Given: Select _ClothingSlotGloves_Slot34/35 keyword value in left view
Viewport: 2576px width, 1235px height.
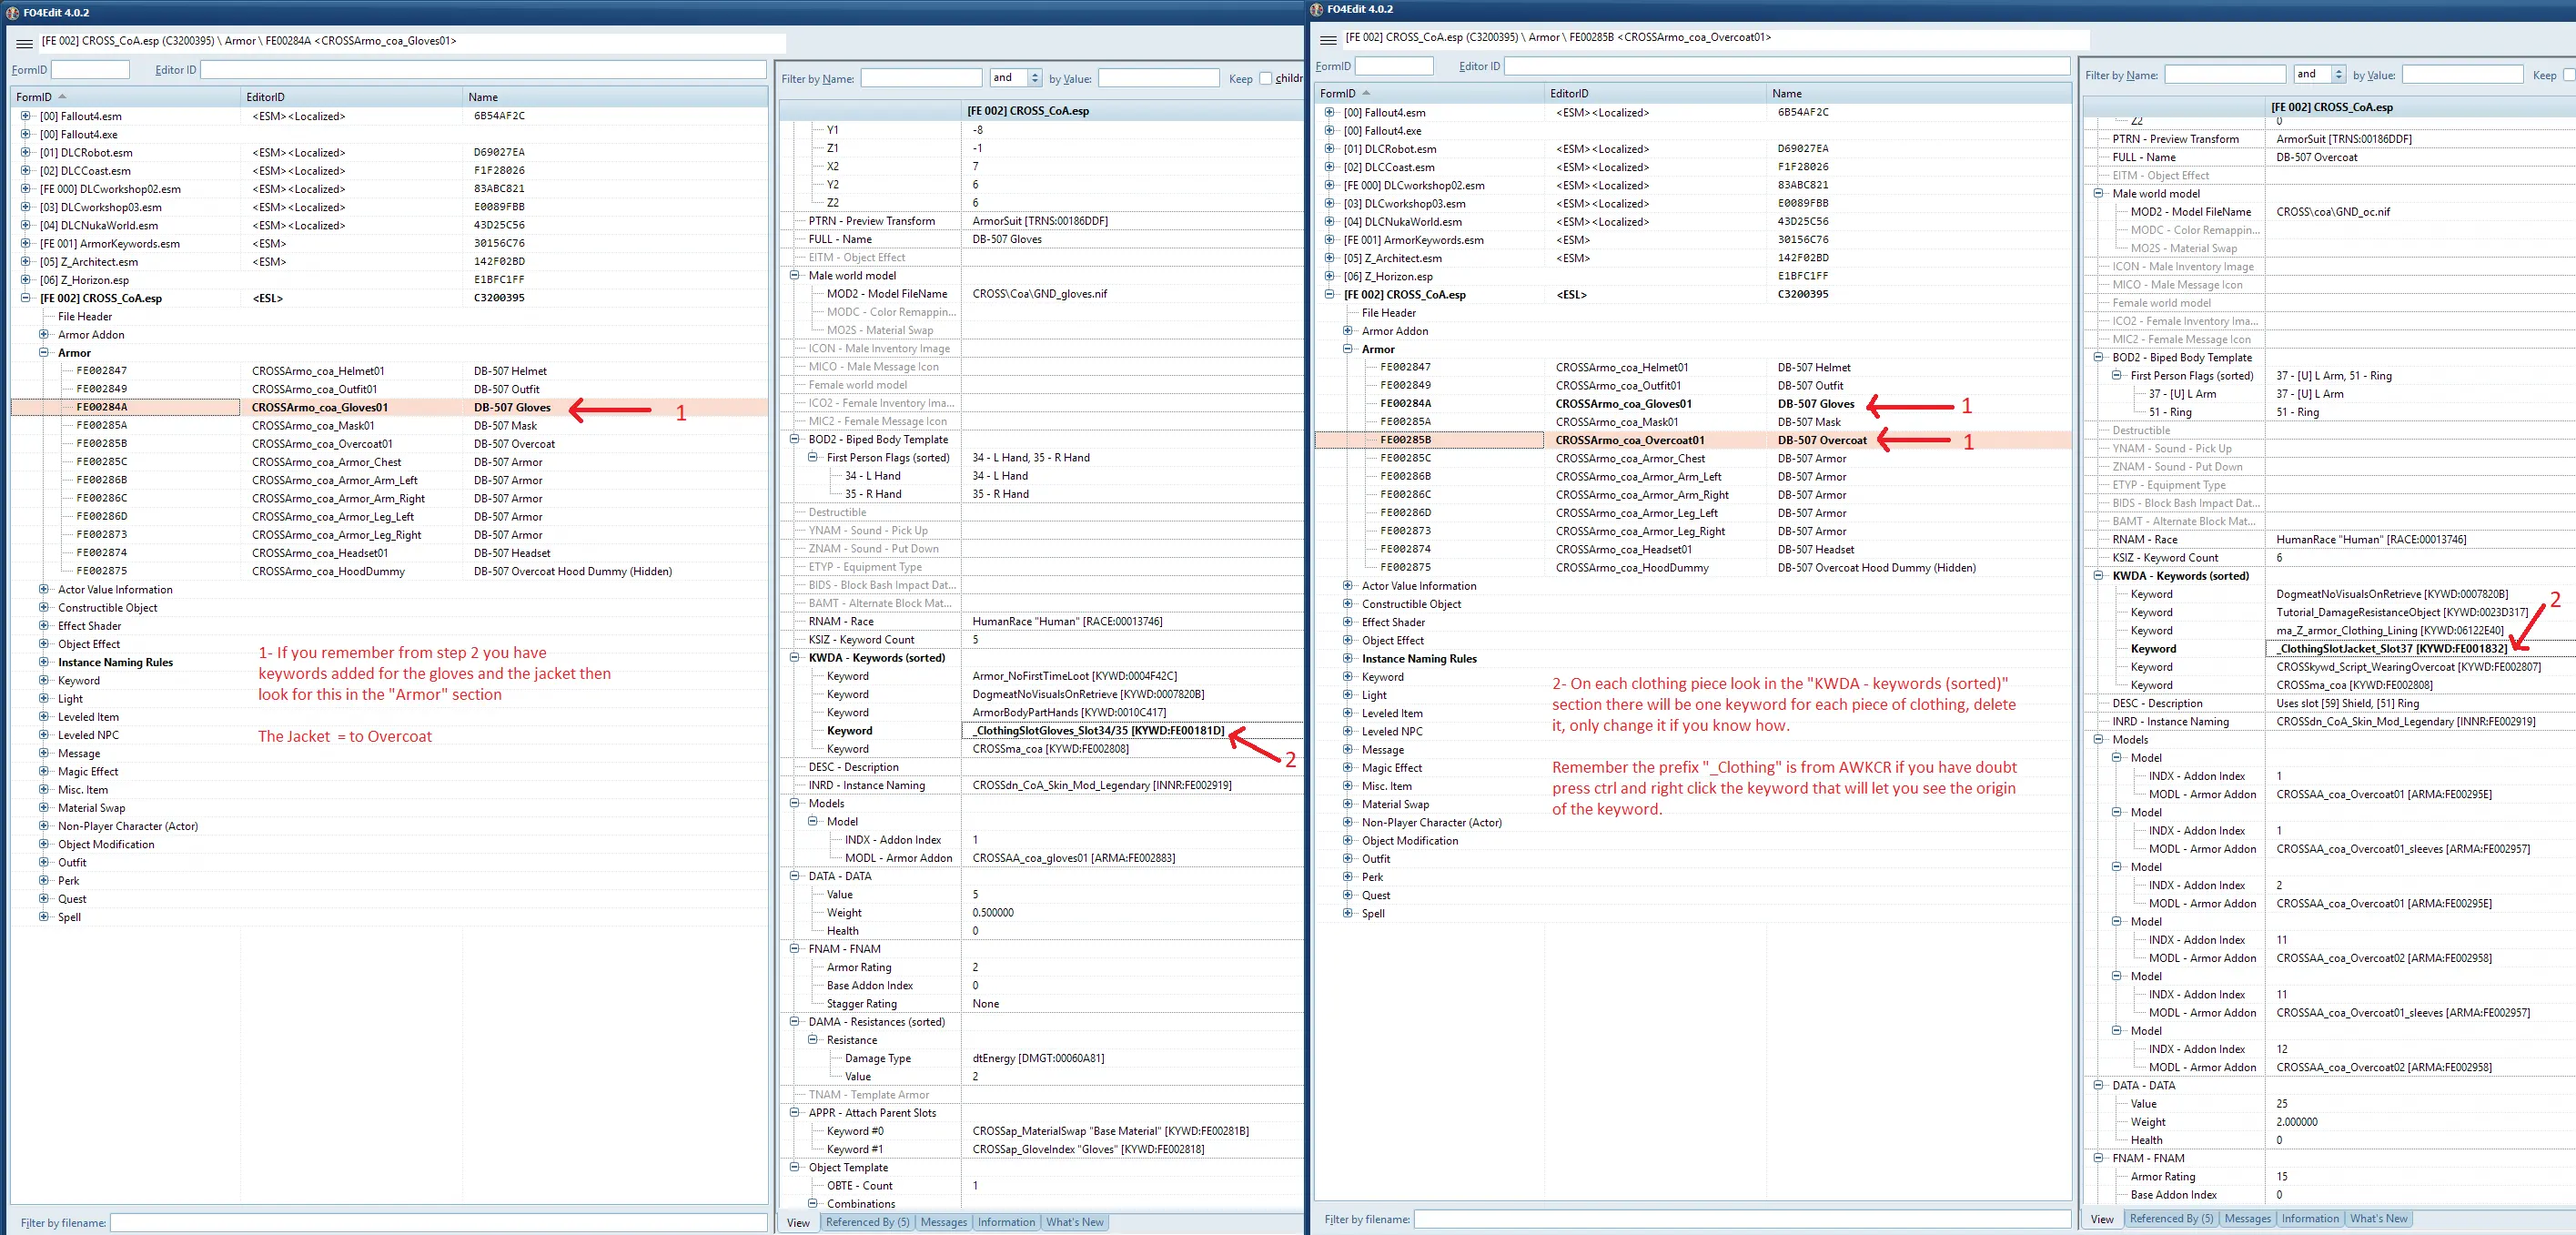Looking at the screenshot, I should 1098,730.
